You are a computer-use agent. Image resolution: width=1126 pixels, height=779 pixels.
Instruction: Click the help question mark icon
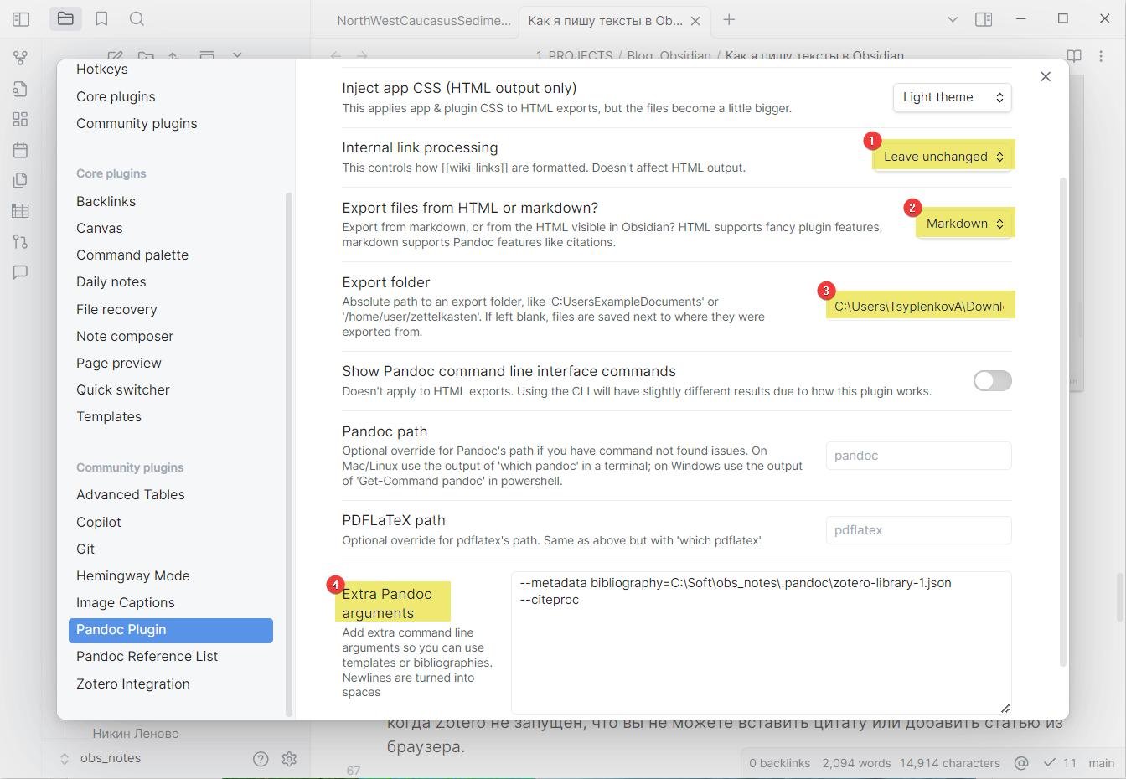[x=261, y=759]
